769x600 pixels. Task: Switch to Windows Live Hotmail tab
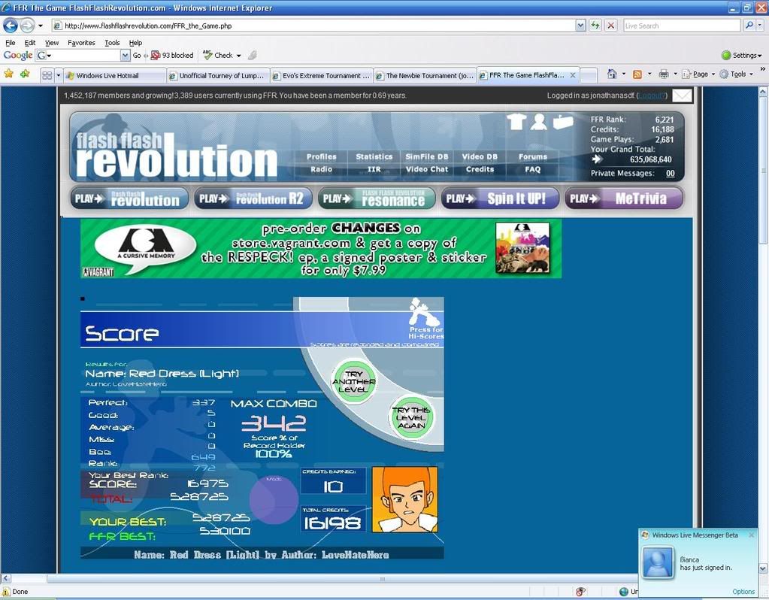(x=114, y=76)
